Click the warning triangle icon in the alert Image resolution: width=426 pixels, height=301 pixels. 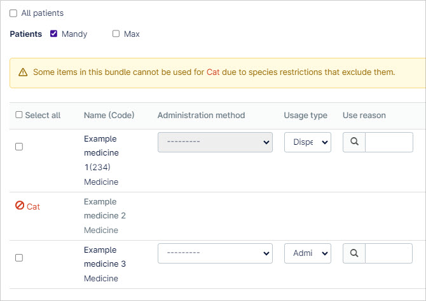click(x=23, y=72)
